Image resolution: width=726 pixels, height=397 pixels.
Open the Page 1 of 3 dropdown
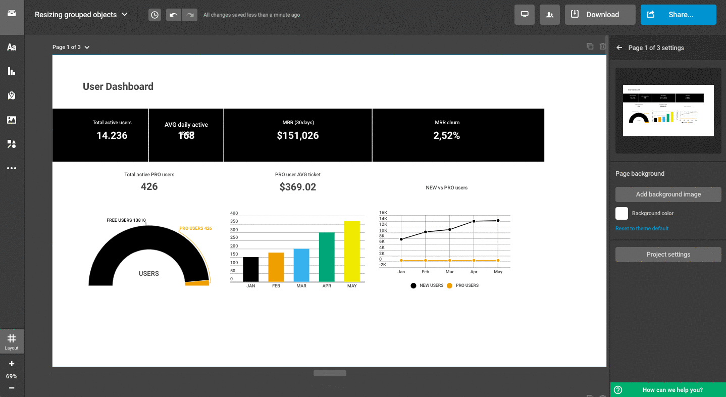coord(71,47)
